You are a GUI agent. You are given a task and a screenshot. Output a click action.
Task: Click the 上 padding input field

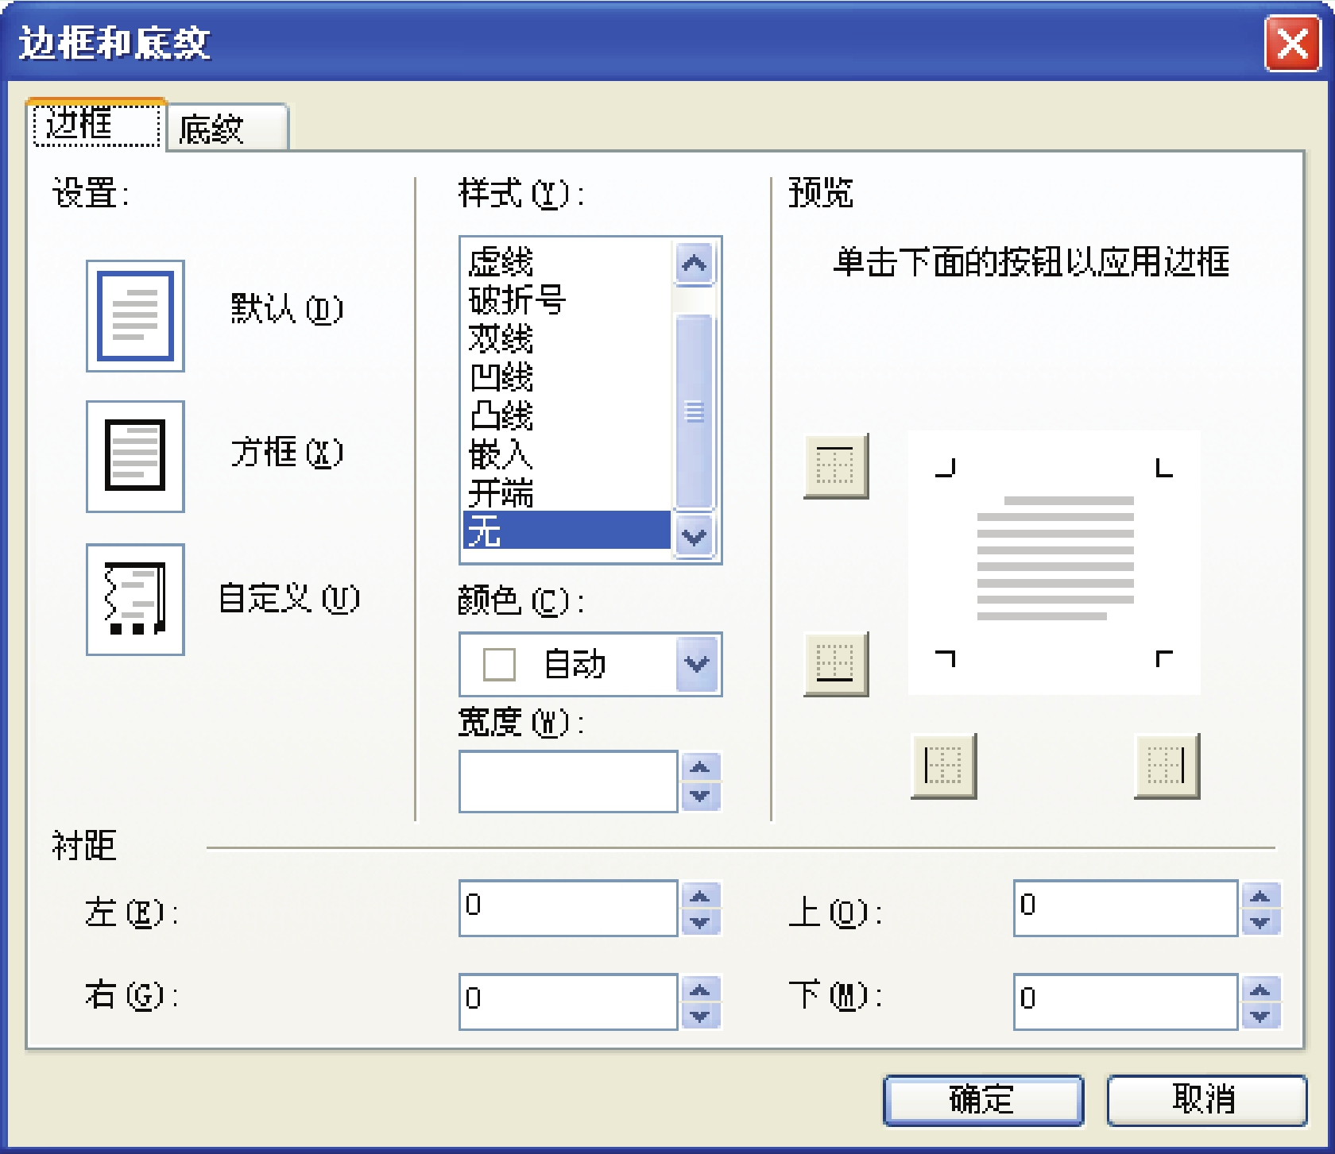coord(1125,908)
